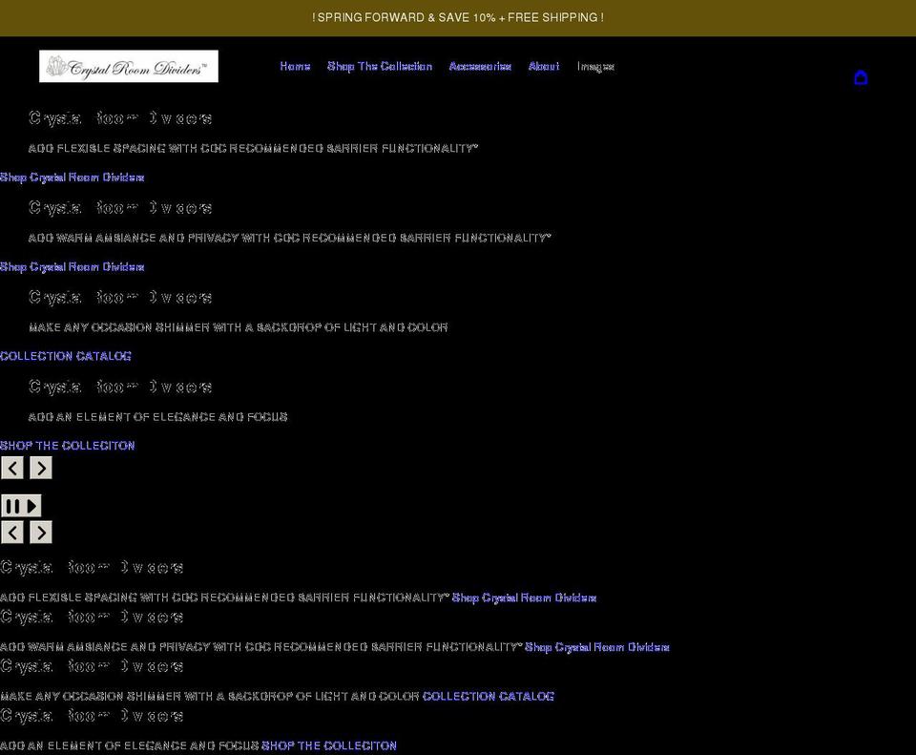Image resolution: width=916 pixels, height=755 pixels.
Task: Open the shopping cart icon
Action: pos(861,77)
